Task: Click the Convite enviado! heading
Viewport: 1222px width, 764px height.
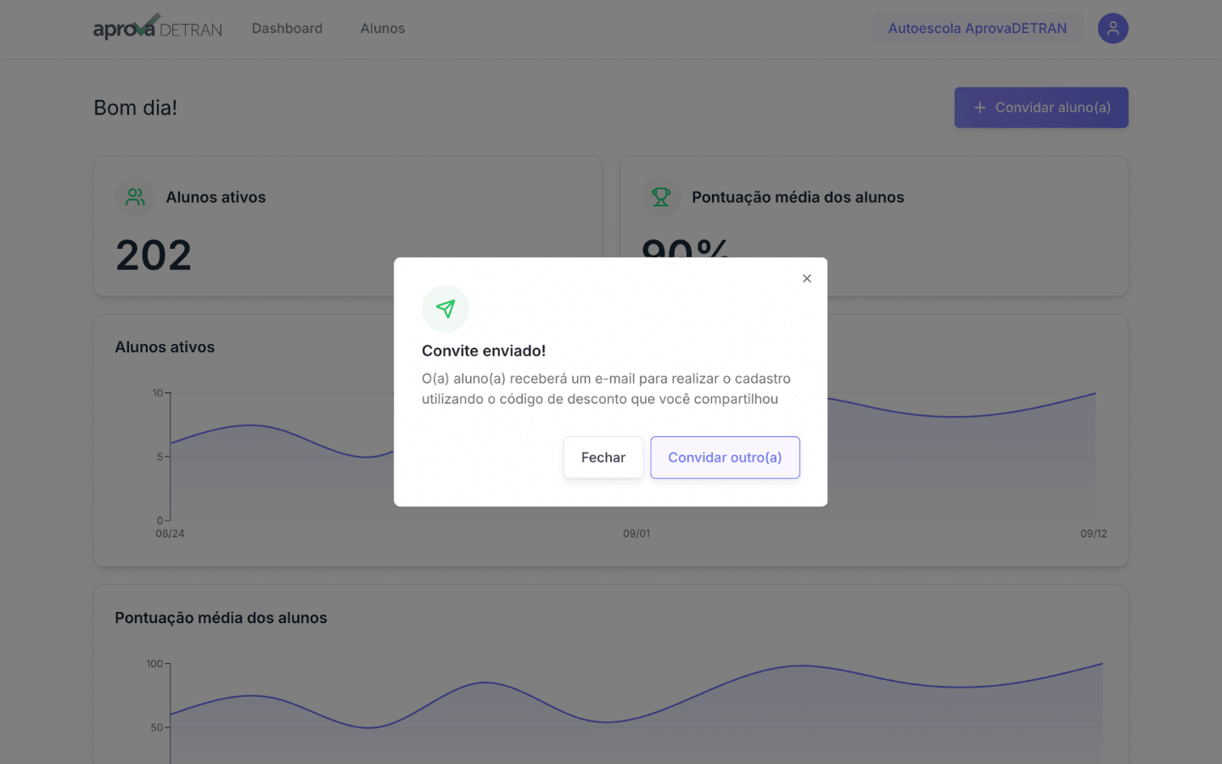Action: [x=484, y=351]
